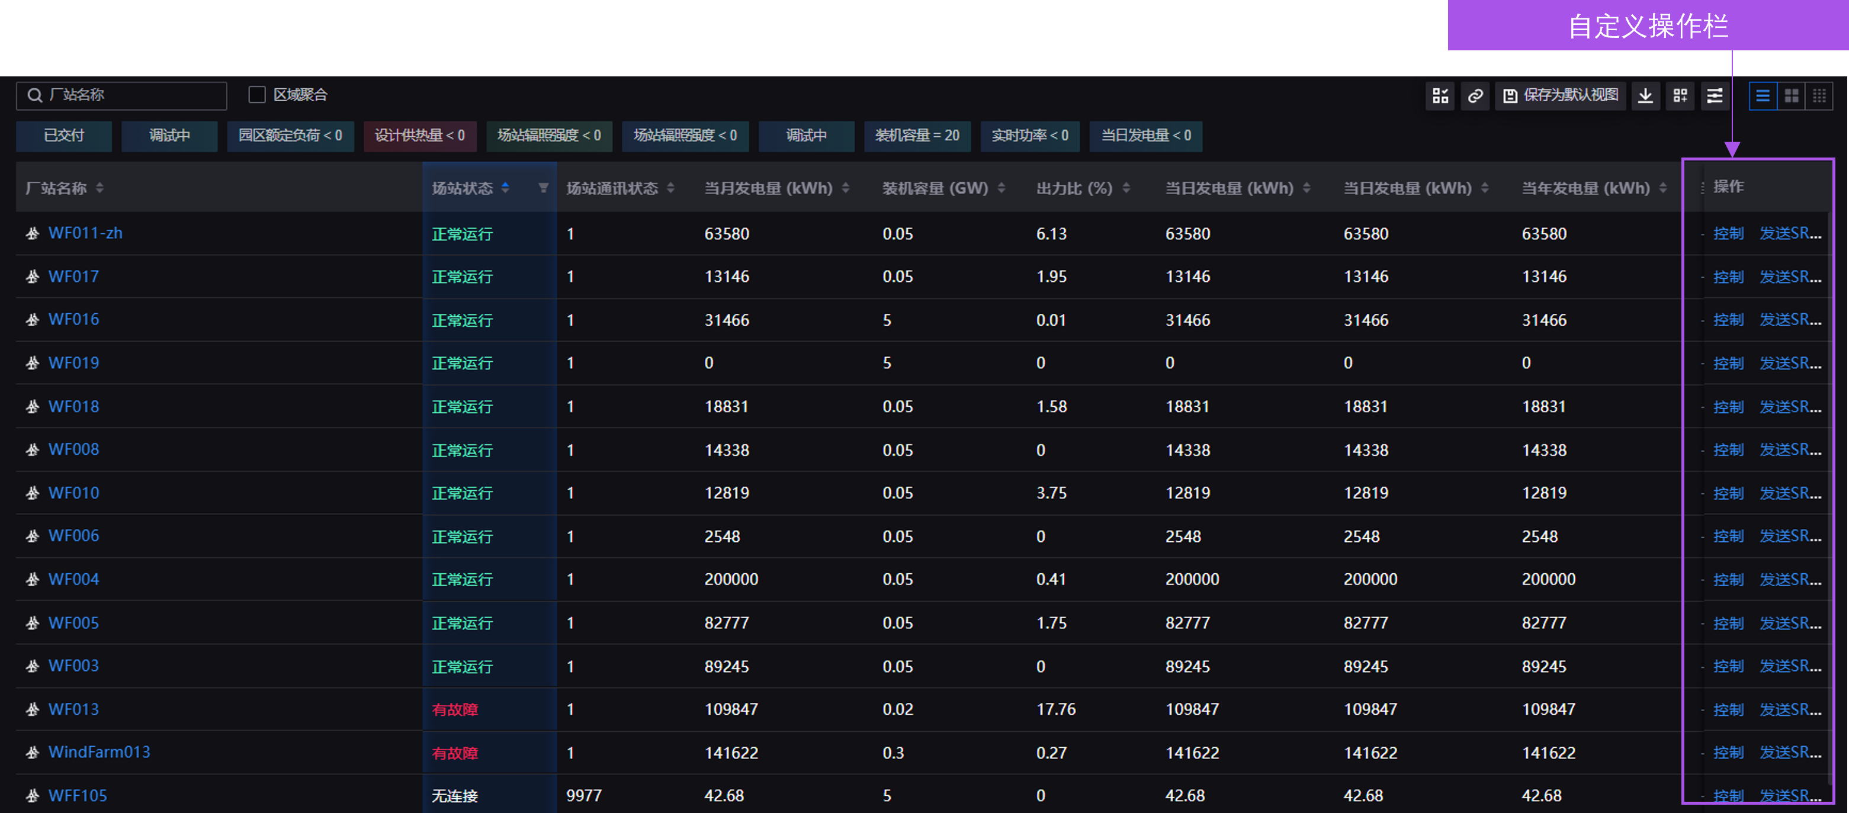Click the copy link chain icon
This screenshot has height=813, width=1849.
coord(1475,96)
